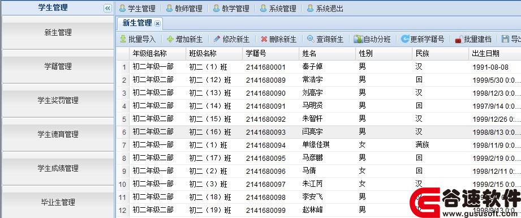The height and width of the screenshot is (218, 521).
Task: Select student name 刘高宇
Action: (312, 93)
